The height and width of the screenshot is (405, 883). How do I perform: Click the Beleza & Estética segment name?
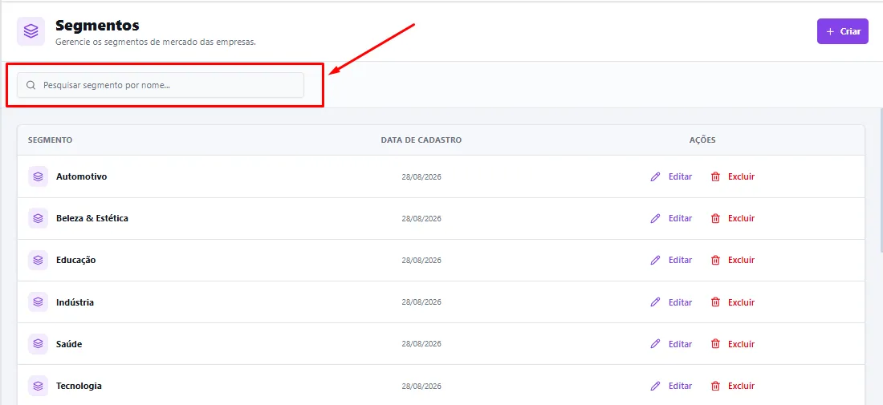point(92,218)
